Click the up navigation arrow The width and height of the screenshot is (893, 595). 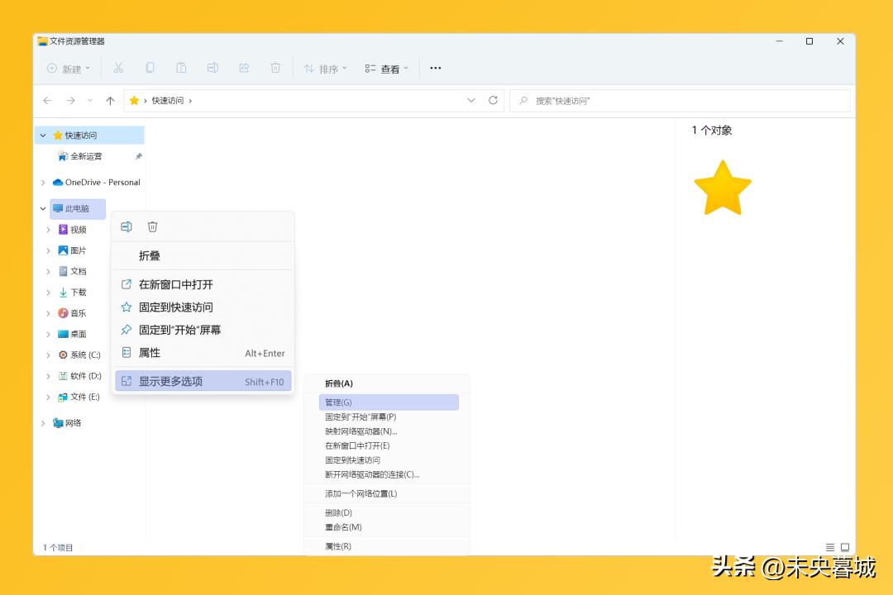pyautogui.click(x=110, y=100)
